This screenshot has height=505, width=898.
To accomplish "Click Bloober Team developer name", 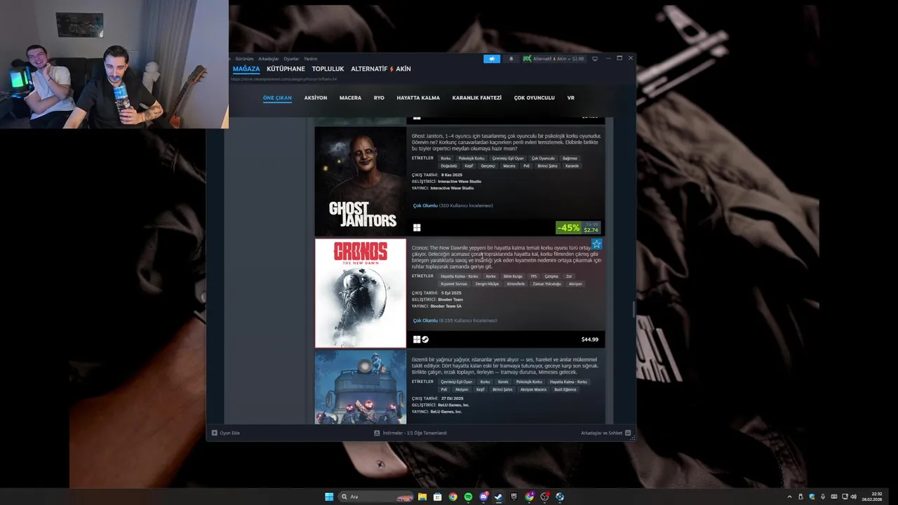I will point(450,299).
